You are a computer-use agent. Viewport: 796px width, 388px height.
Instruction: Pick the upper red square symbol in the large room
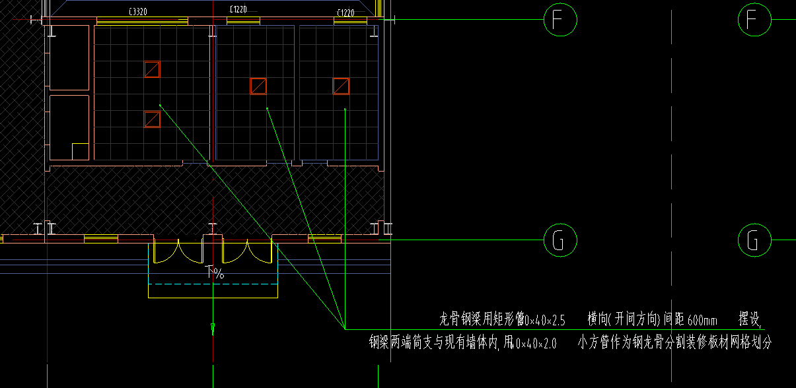coord(152,69)
